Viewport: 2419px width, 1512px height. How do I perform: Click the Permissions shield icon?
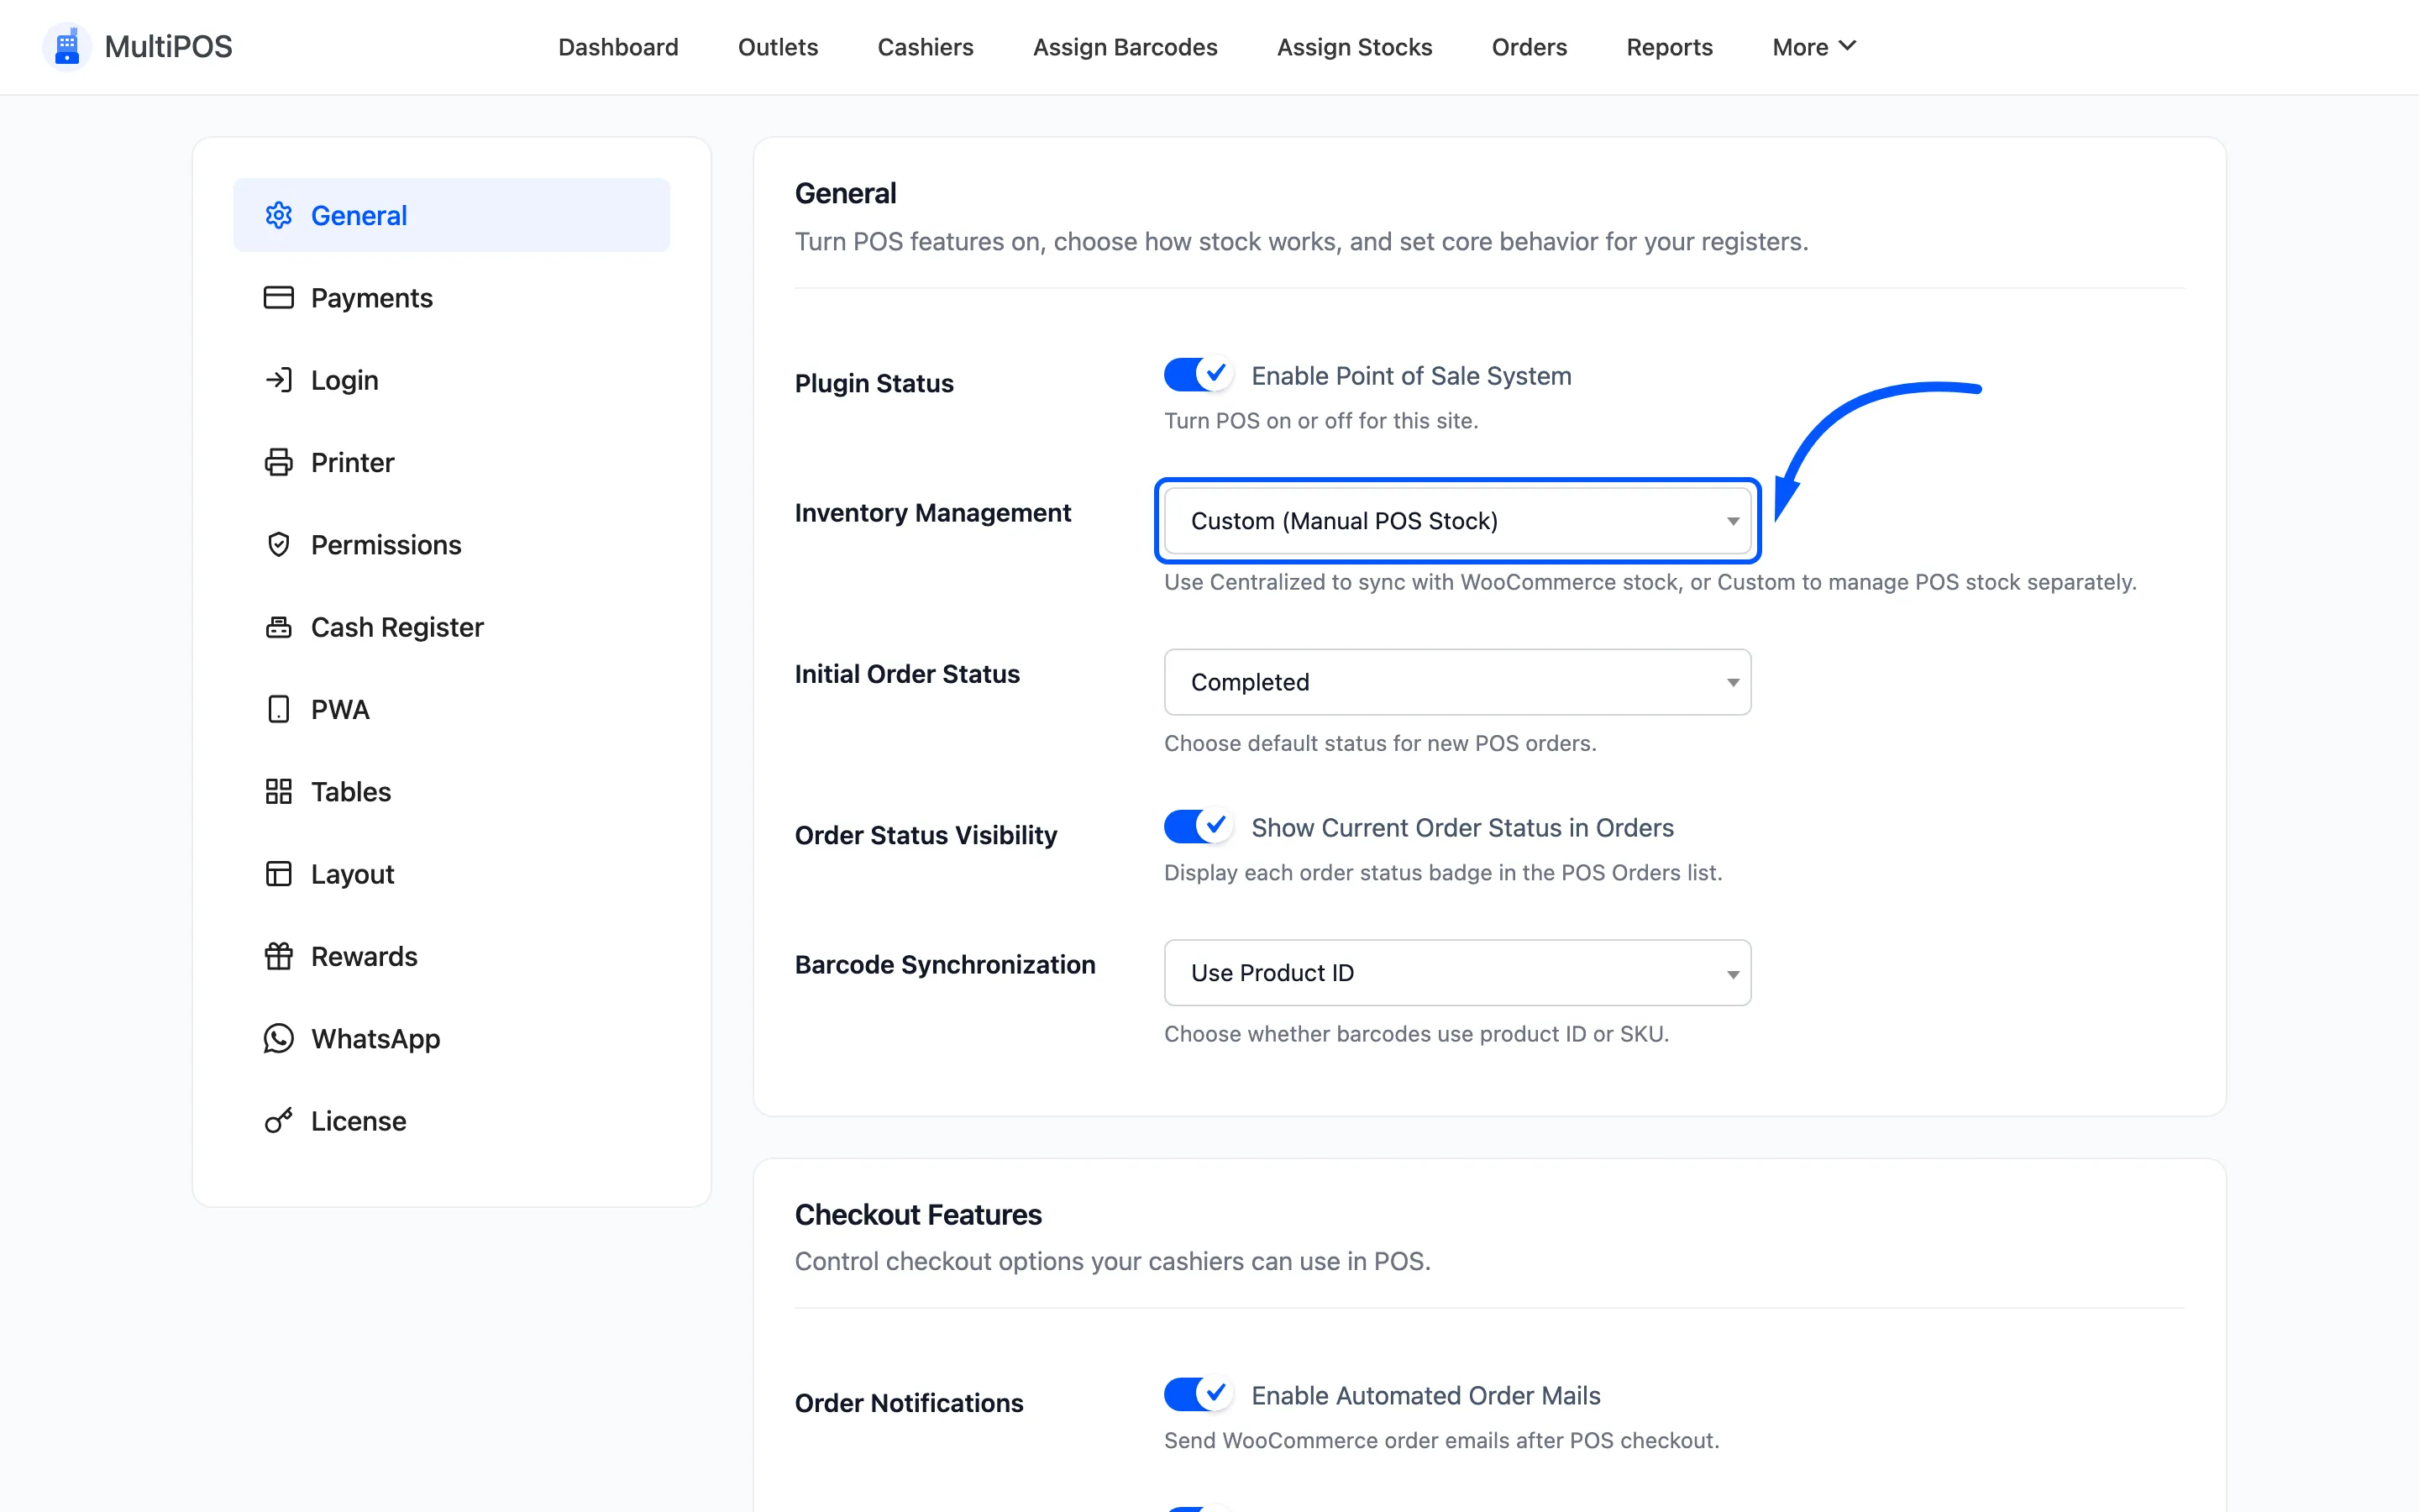(278, 544)
